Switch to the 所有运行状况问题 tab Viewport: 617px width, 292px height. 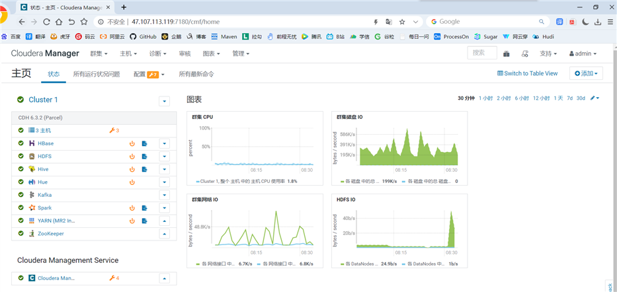(97, 74)
